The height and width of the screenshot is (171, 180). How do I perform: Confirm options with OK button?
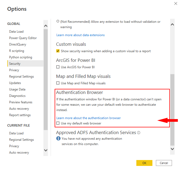click(144, 163)
